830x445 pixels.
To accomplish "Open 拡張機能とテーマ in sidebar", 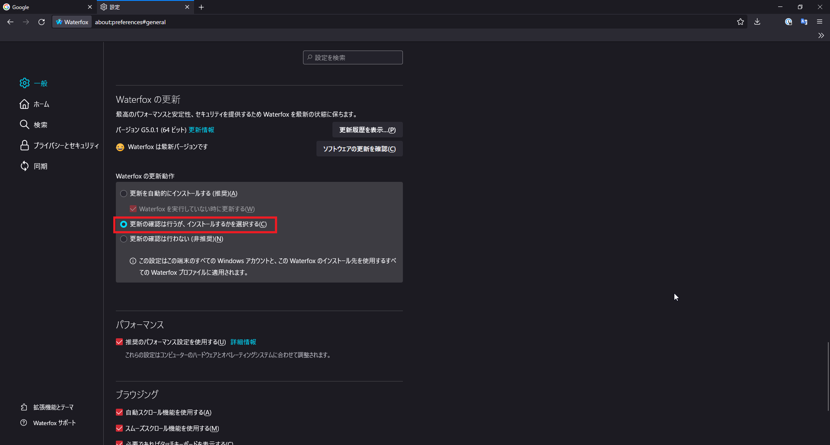I will pyautogui.click(x=47, y=407).
